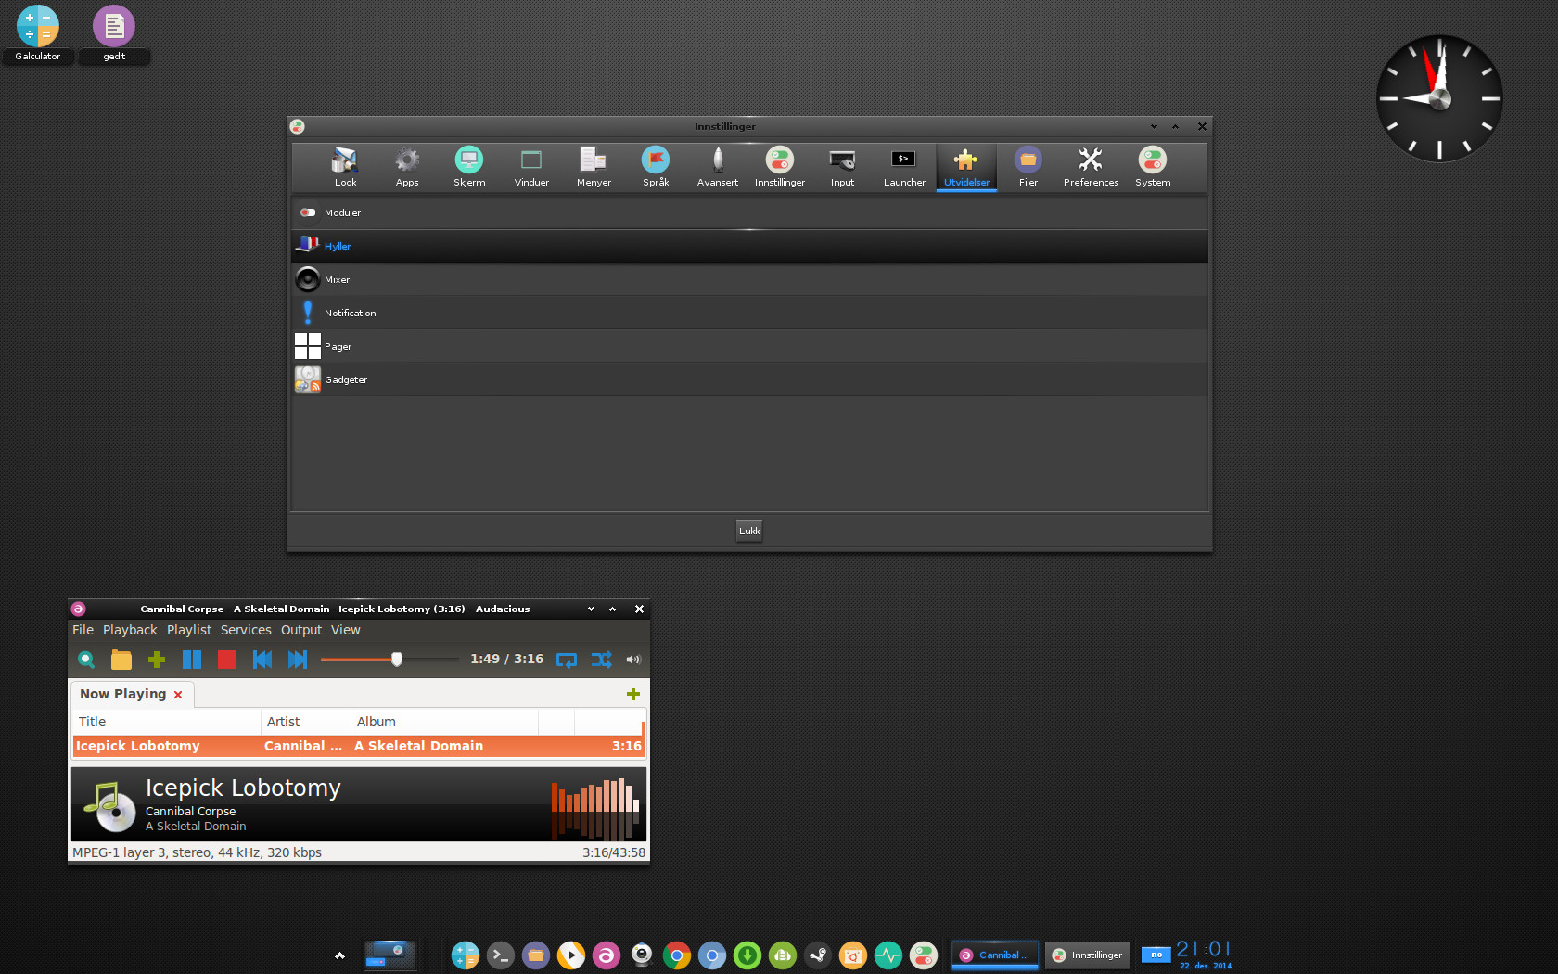1558x974 pixels.
Task: Click the 'no' keyboard layout indicator
Action: click(1156, 955)
